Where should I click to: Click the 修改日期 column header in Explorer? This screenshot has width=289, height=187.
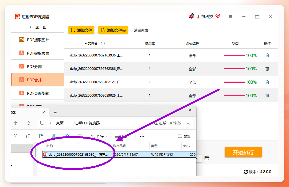[119, 146]
